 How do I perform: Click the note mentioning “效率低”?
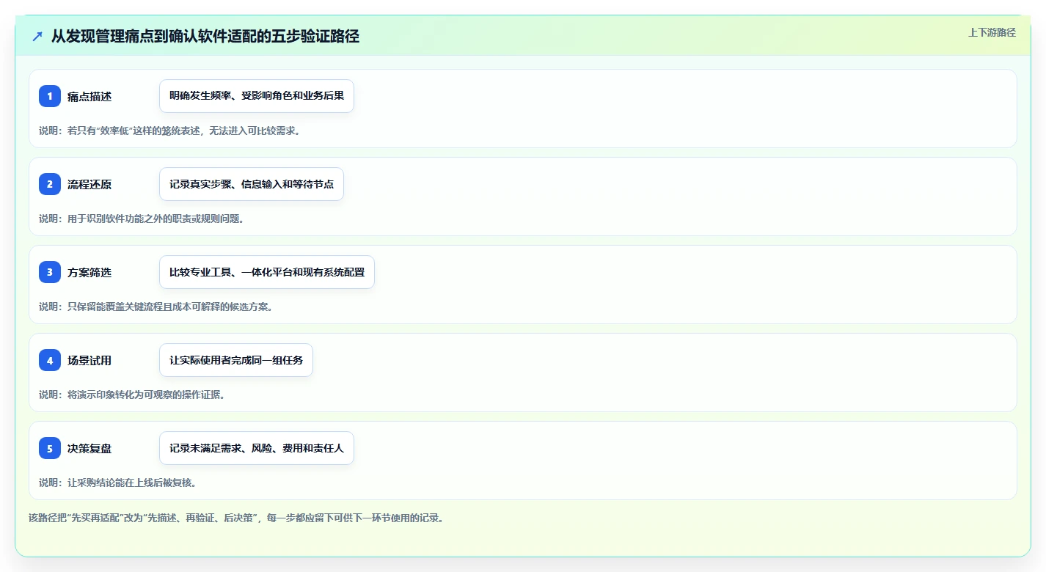pyautogui.click(x=170, y=131)
